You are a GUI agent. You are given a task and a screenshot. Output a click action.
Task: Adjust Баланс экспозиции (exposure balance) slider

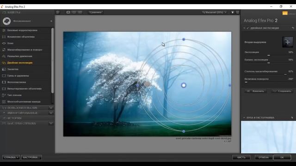point(269,63)
